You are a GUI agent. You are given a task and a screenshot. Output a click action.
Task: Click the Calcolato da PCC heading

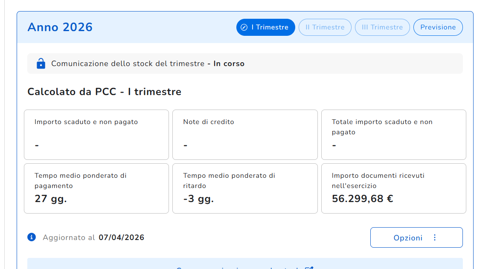104,92
